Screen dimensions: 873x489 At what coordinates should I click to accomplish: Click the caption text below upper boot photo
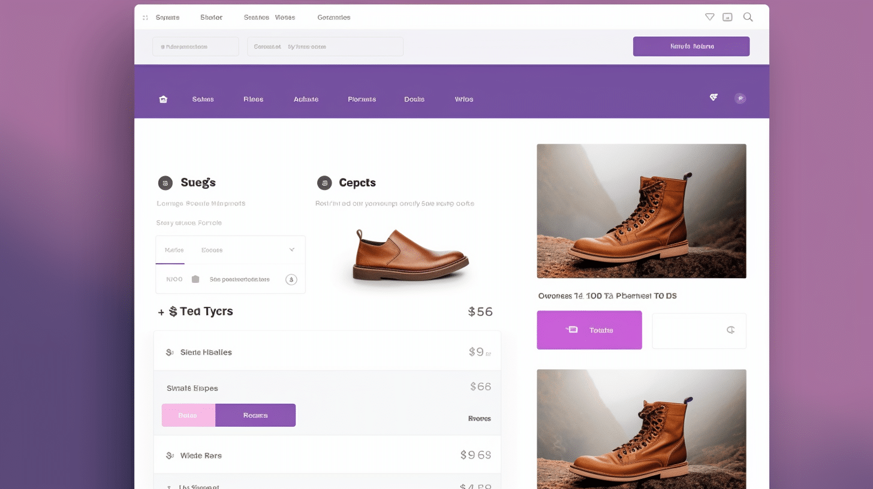(607, 296)
